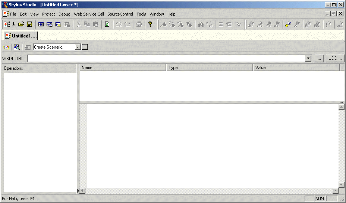Click the Open folder toolbar icon

(21, 24)
